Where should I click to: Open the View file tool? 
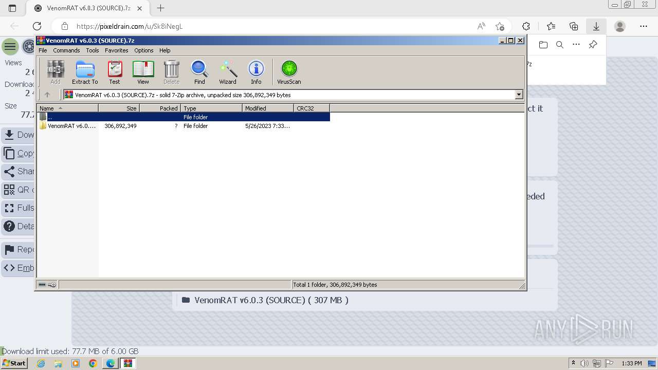tap(143, 72)
